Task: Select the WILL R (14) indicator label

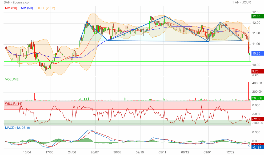Action: click(14, 104)
